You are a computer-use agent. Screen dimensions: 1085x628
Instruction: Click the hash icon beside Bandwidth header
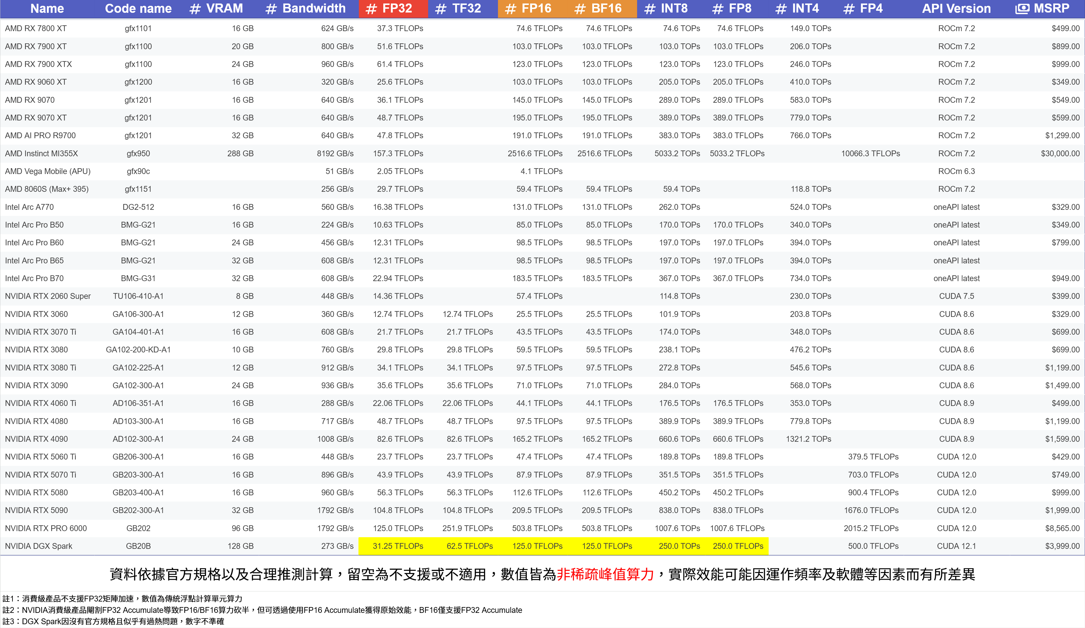point(271,9)
